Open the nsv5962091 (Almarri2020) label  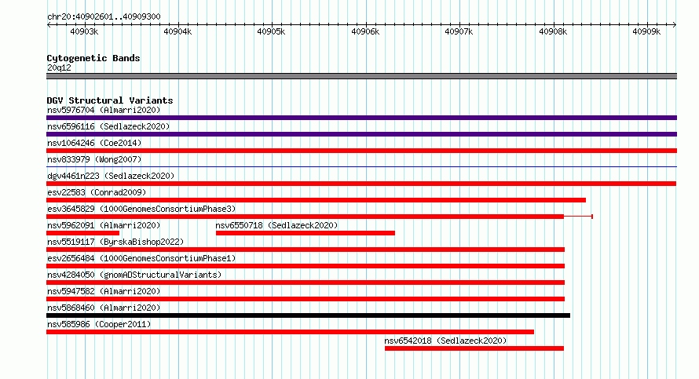tap(104, 225)
